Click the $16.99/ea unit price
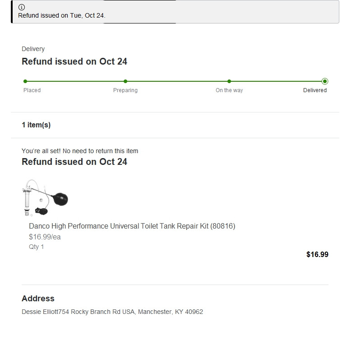The width and height of the screenshot is (361, 346). (45, 237)
